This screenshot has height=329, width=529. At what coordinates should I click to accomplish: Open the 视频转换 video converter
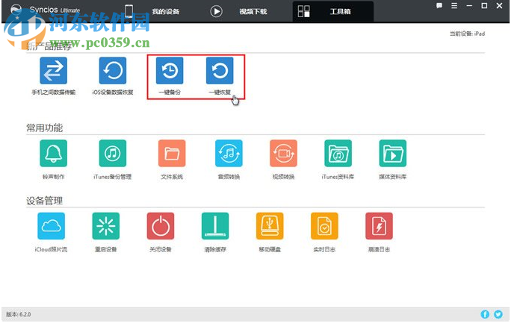click(x=283, y=153)
